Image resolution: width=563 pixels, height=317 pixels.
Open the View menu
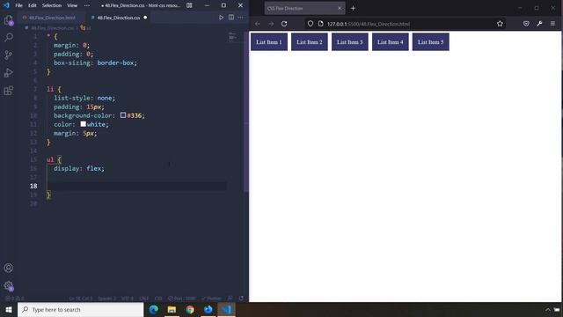[72, 5]
